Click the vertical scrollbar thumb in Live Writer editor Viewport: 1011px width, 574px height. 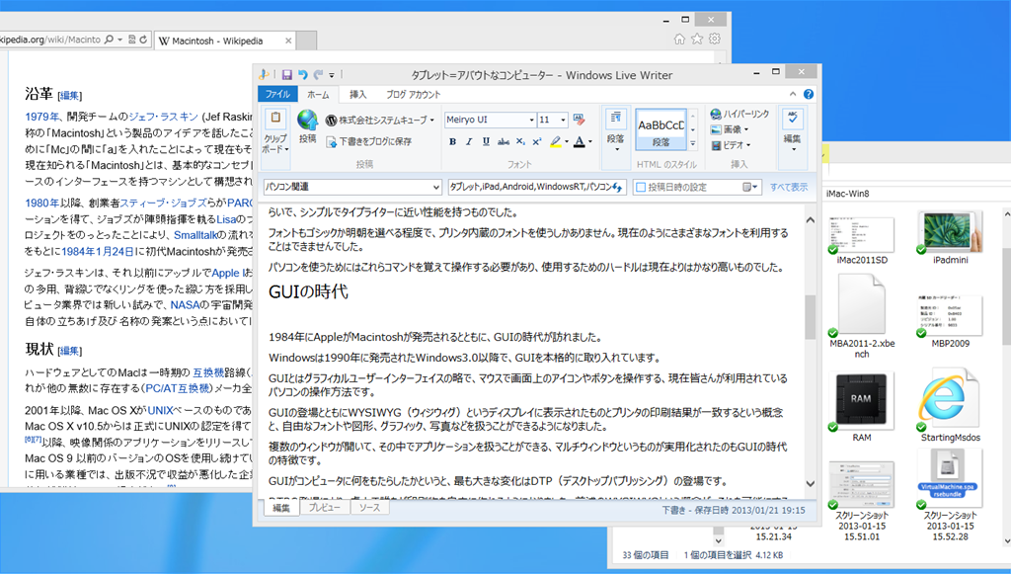pyautogui.click(x=810, y=317)
